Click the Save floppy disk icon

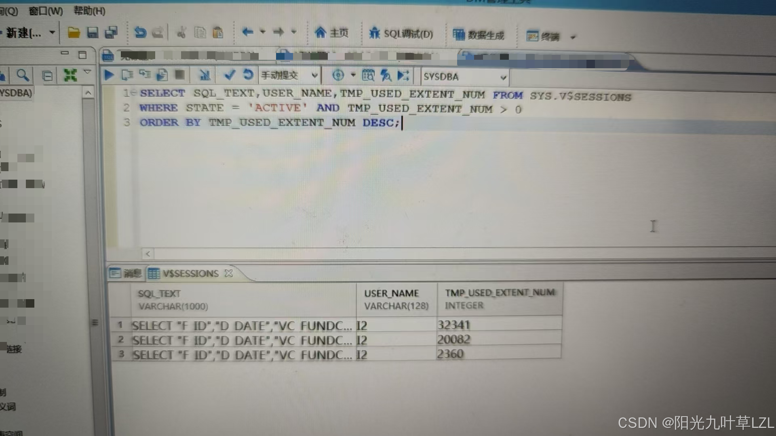point(93,33)
